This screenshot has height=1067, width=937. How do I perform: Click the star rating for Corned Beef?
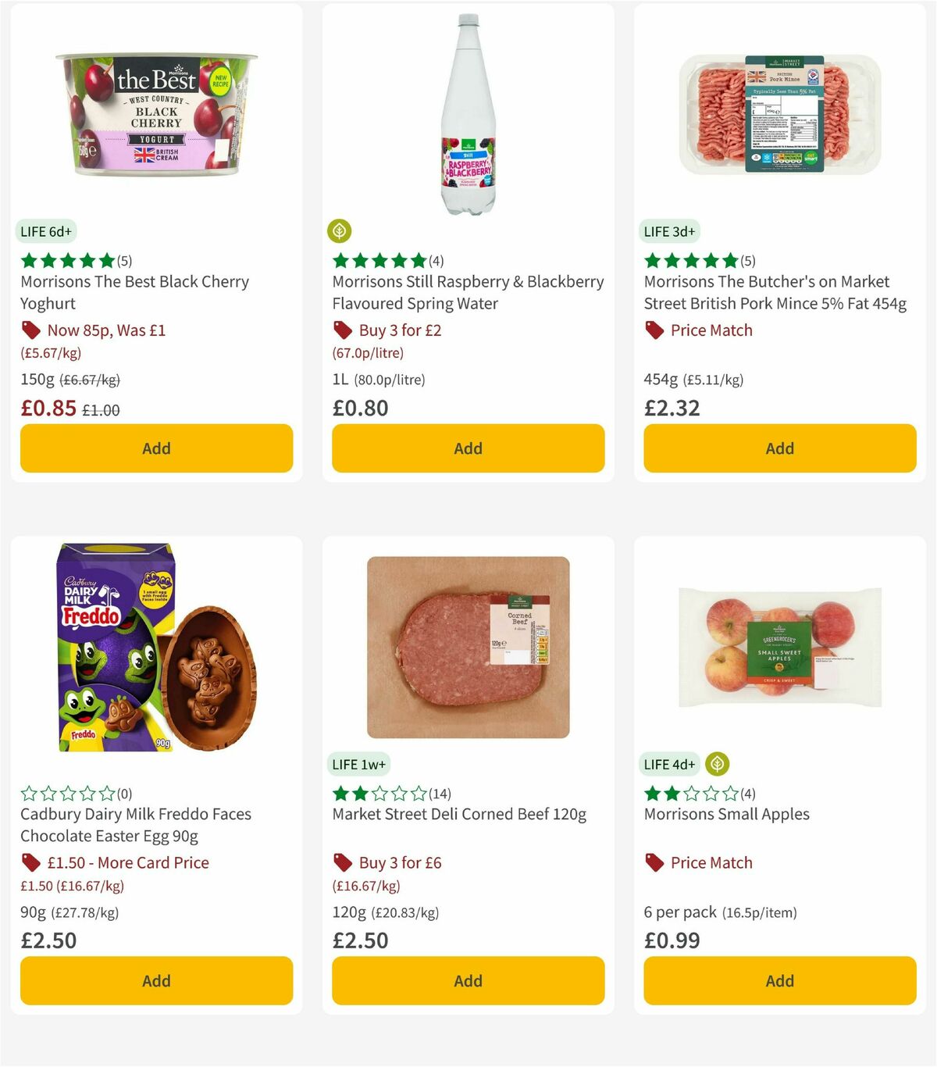pyautogui.click(x=379, y=793)
